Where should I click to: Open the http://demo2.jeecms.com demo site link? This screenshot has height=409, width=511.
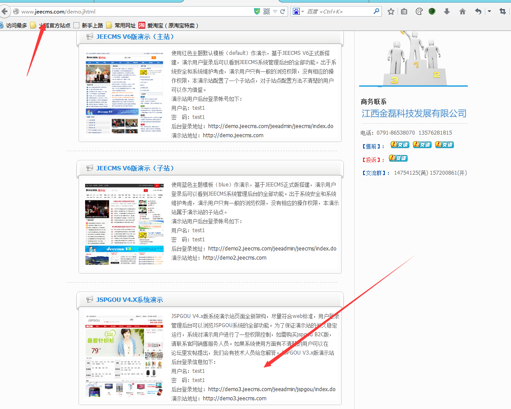click(x=235, y=258)
